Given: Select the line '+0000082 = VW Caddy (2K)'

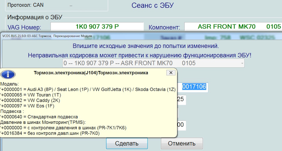Looking at the screenshot, I should (30, 100).
